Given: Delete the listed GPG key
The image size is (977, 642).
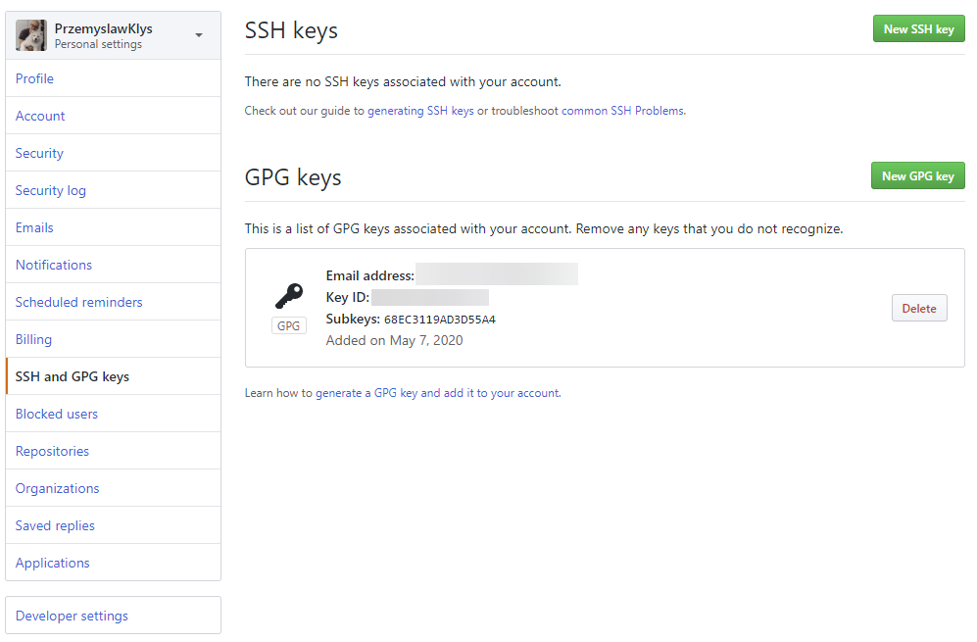Looking at the screenshot, I should point(918,307).
